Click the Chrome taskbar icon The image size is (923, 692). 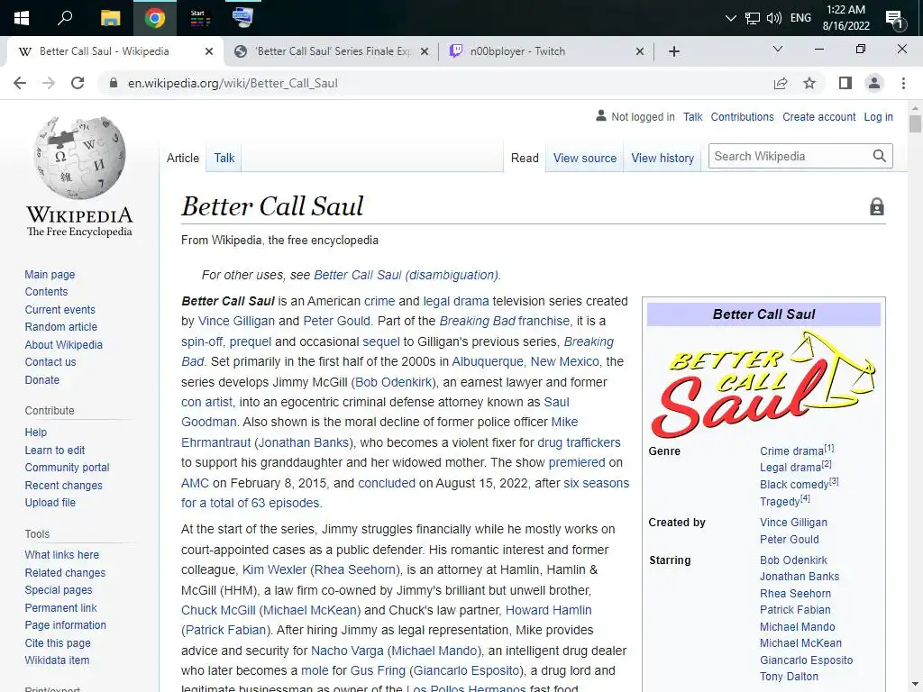click(155, 18)
